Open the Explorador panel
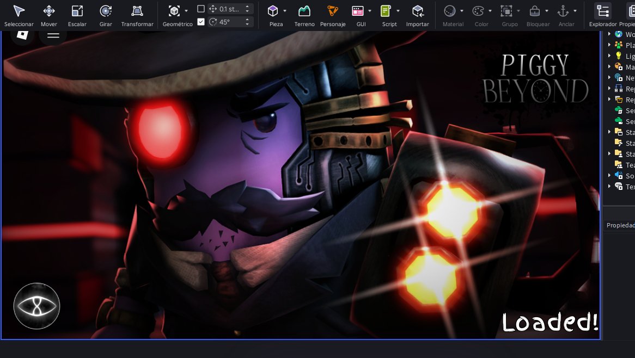The image size is (635, 358). pos(603,15)
